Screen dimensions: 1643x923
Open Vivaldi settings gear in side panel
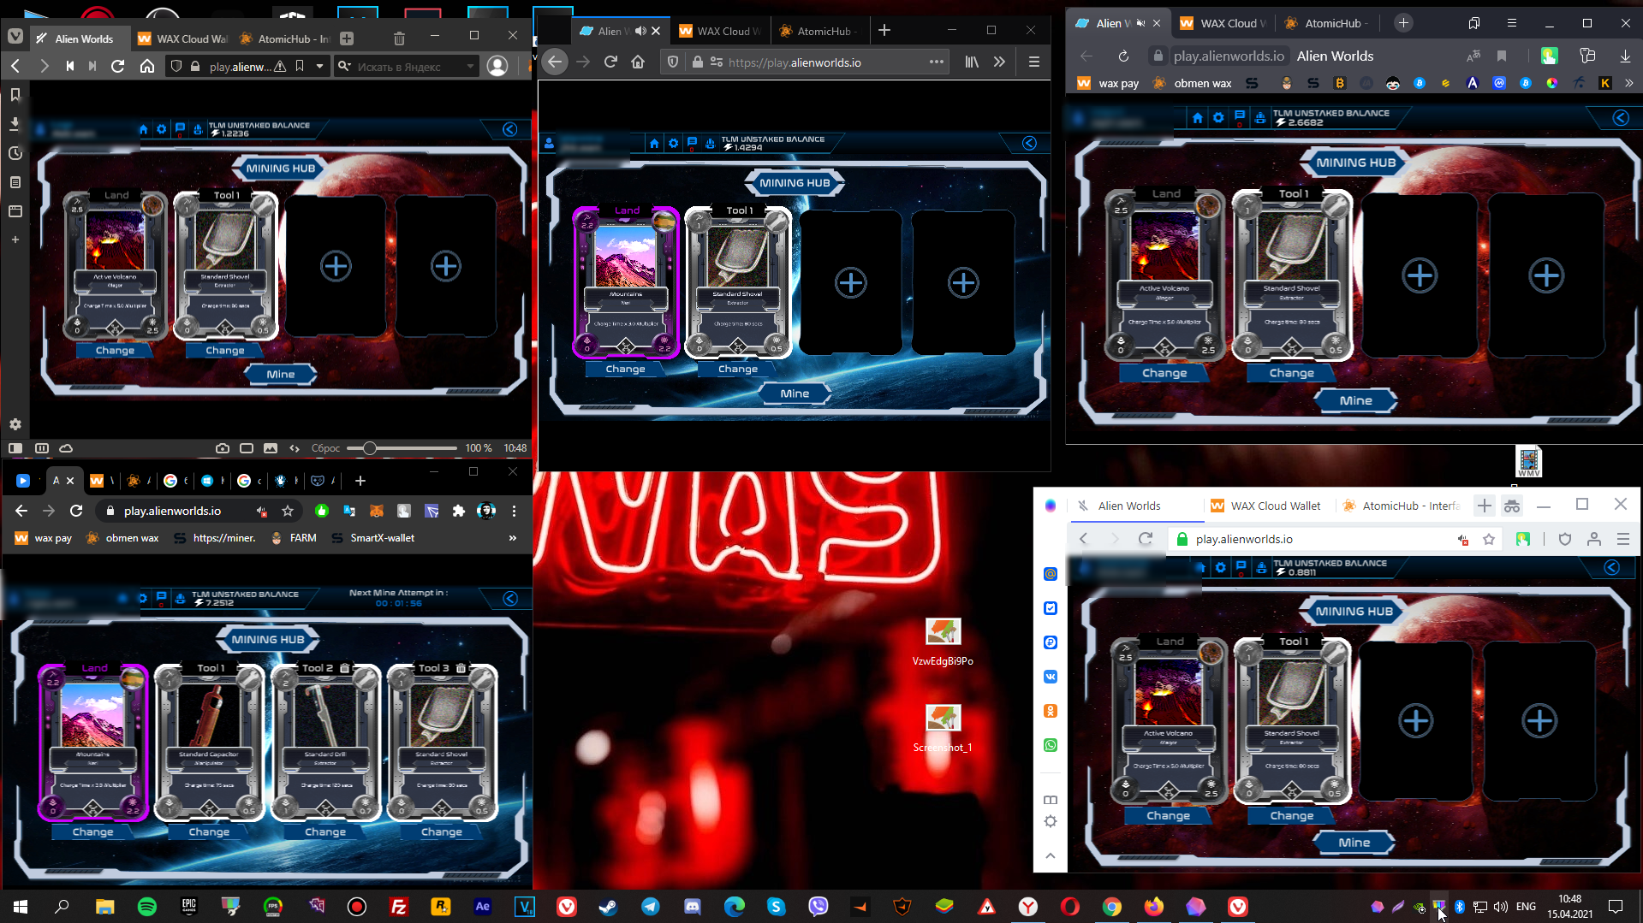coord(15,424)
